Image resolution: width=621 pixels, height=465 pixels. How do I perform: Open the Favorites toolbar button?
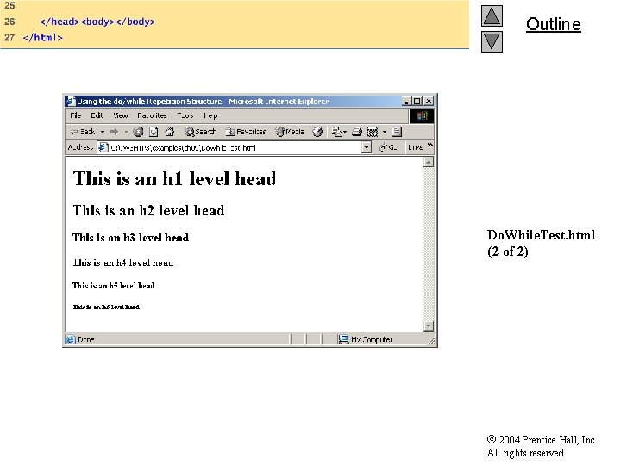(x=246, y=132)
